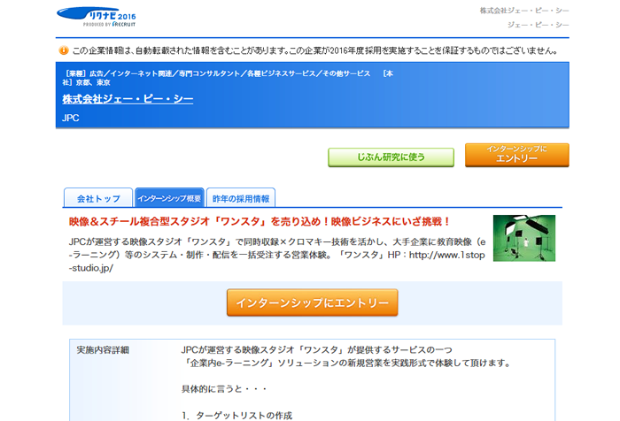Open the 株式会社ジェー・ピー・シー company link
The width and height of the screenshot is (620, 421).
pyautogui.click(x=128, y=99)
